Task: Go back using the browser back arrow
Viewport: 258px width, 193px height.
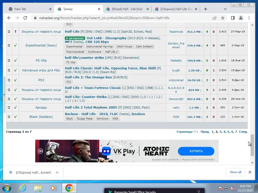Action: (x=9, y=18)
